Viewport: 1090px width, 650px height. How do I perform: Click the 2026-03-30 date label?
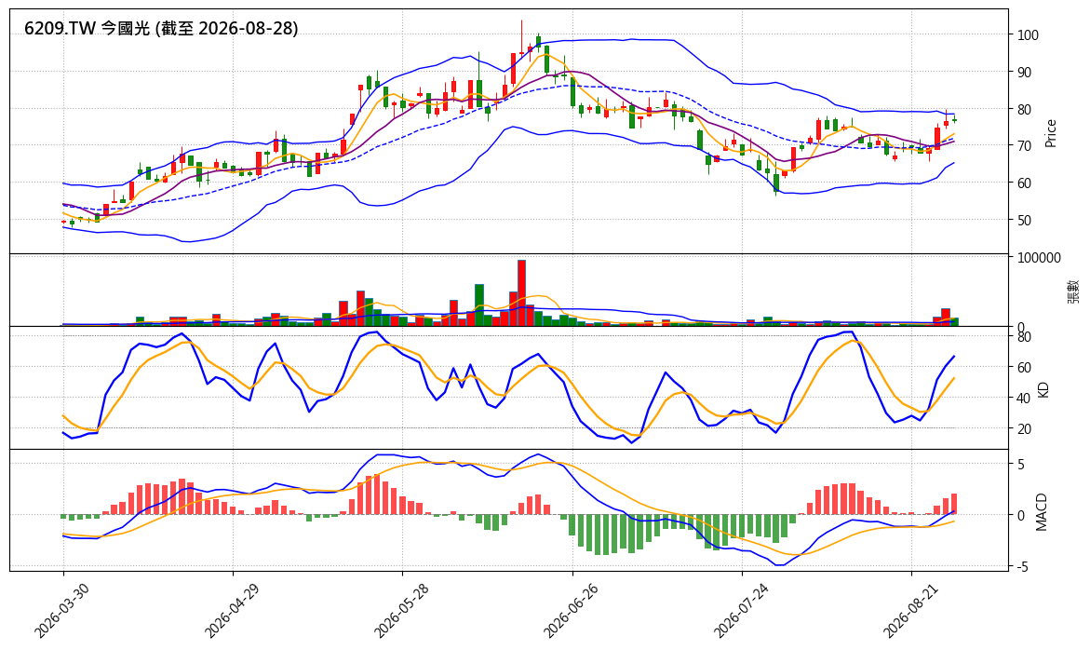tap(61, 610)
